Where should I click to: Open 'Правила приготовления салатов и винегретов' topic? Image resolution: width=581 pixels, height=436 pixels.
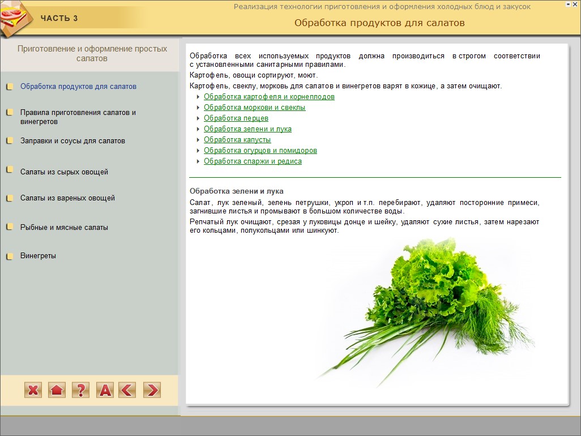[x=78, y=117]
